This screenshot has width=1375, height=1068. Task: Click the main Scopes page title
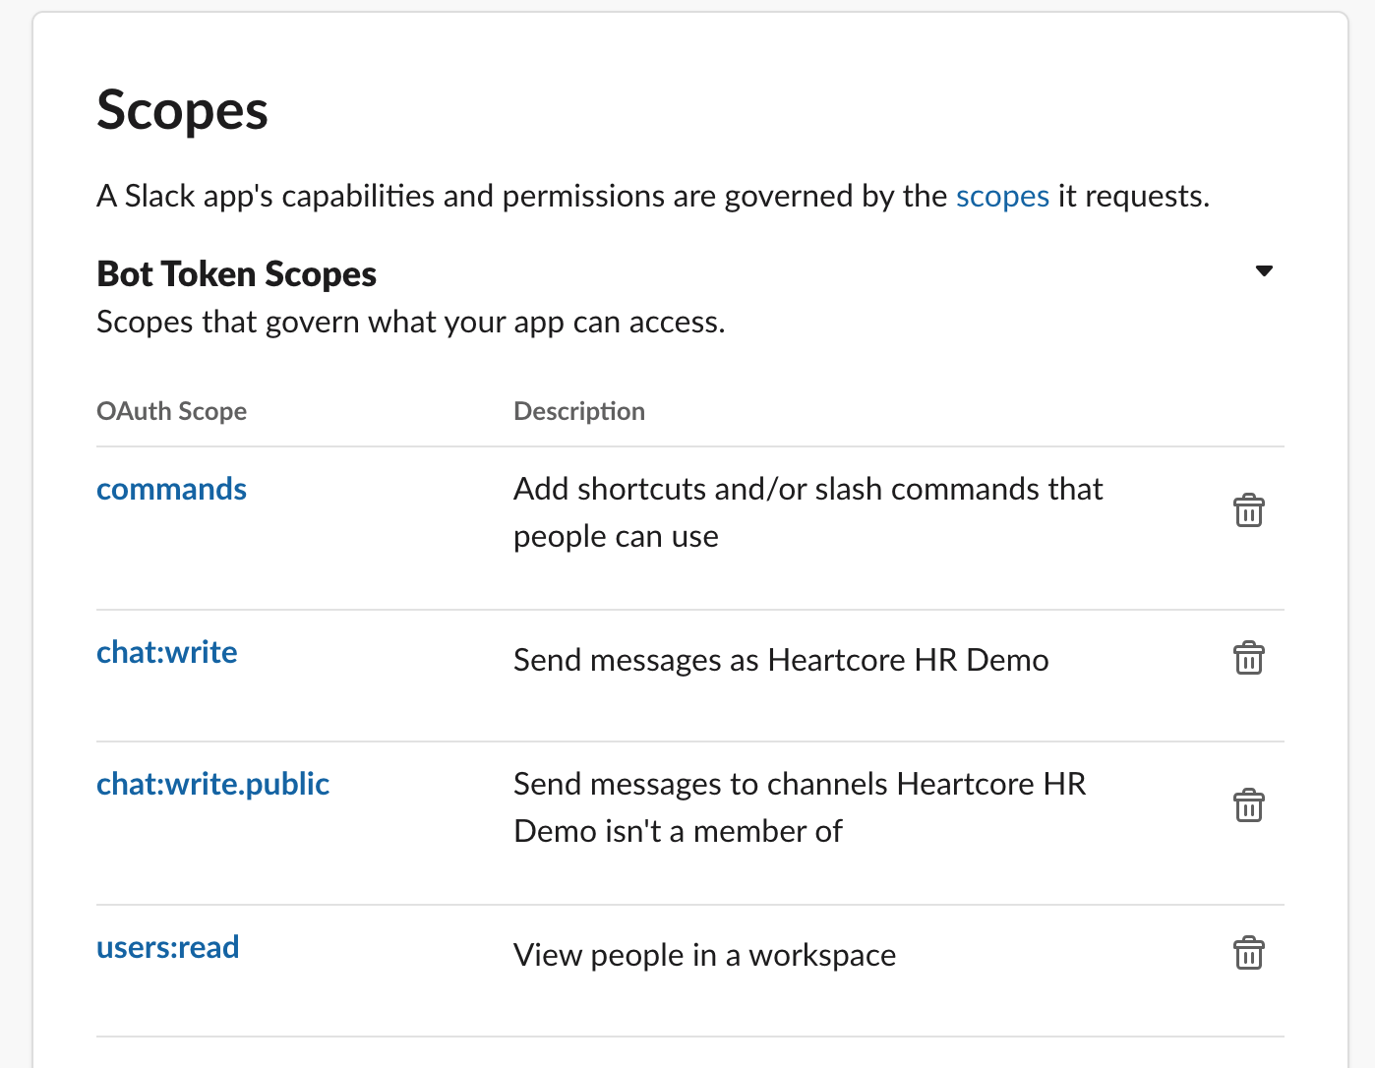[x=182, y=110]
